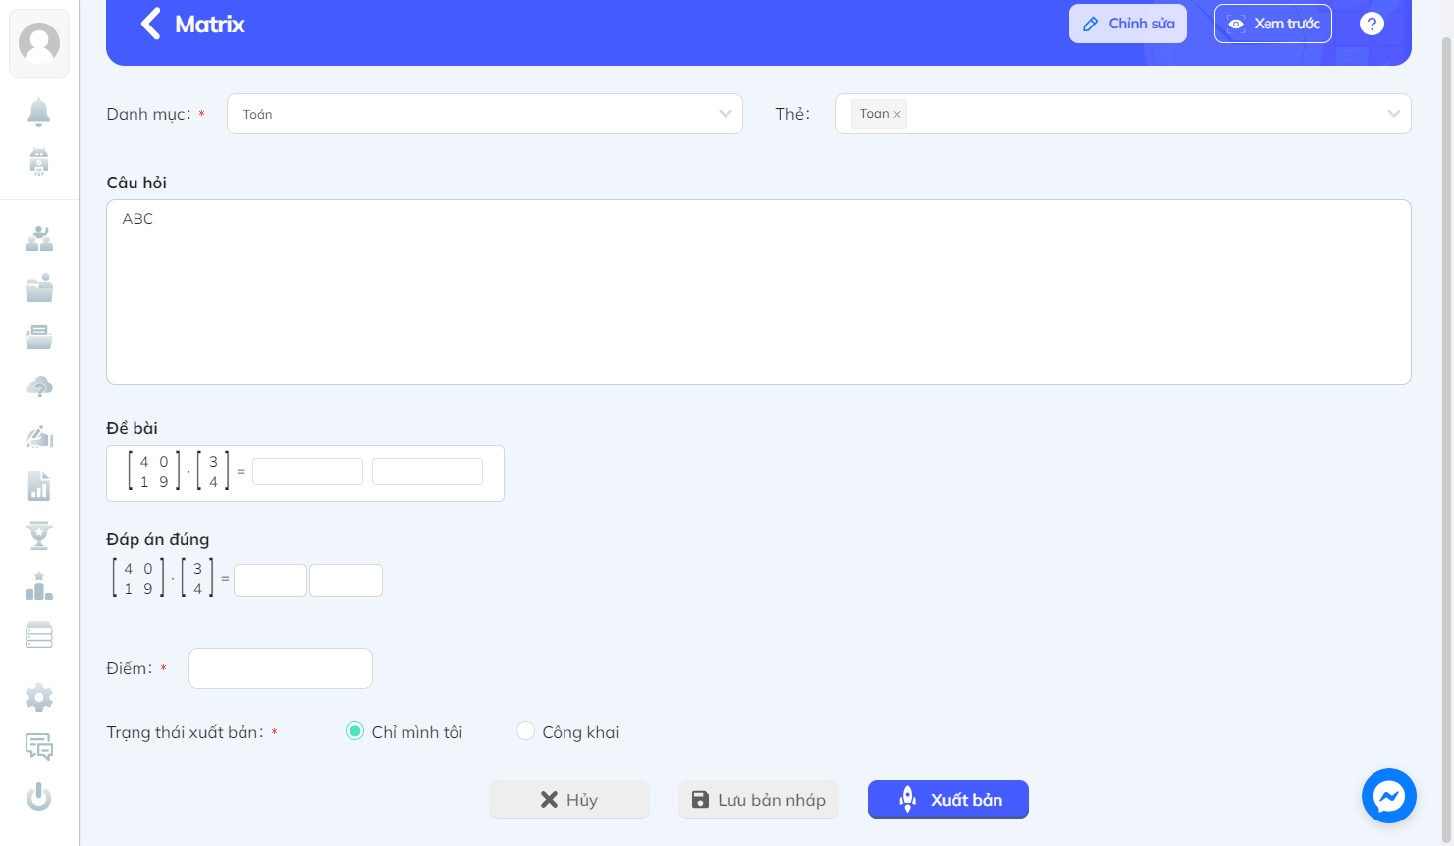Image resolution: width=1454 pixels, height=846 pixels.
Task: Open the Messenger chat bubble
Action: tap(1389, 796)
